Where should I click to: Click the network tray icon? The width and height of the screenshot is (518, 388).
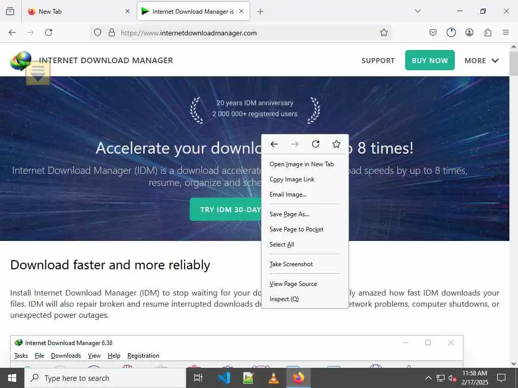click(x=441, y=378)
